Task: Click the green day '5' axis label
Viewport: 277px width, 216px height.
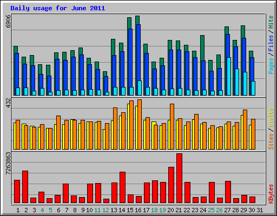Action: coord(50,210)
